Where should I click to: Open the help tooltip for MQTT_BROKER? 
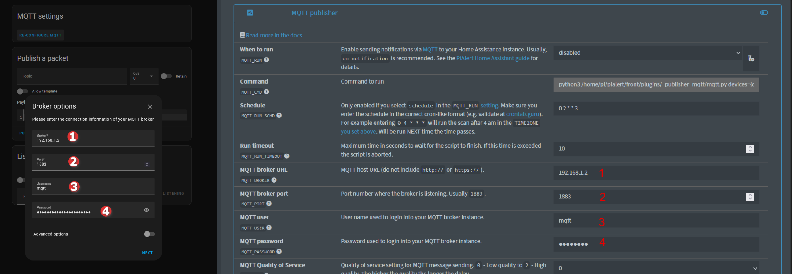[x=274, y=180]
